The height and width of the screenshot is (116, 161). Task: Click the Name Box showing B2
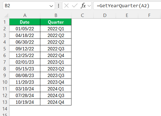(29, 6)
